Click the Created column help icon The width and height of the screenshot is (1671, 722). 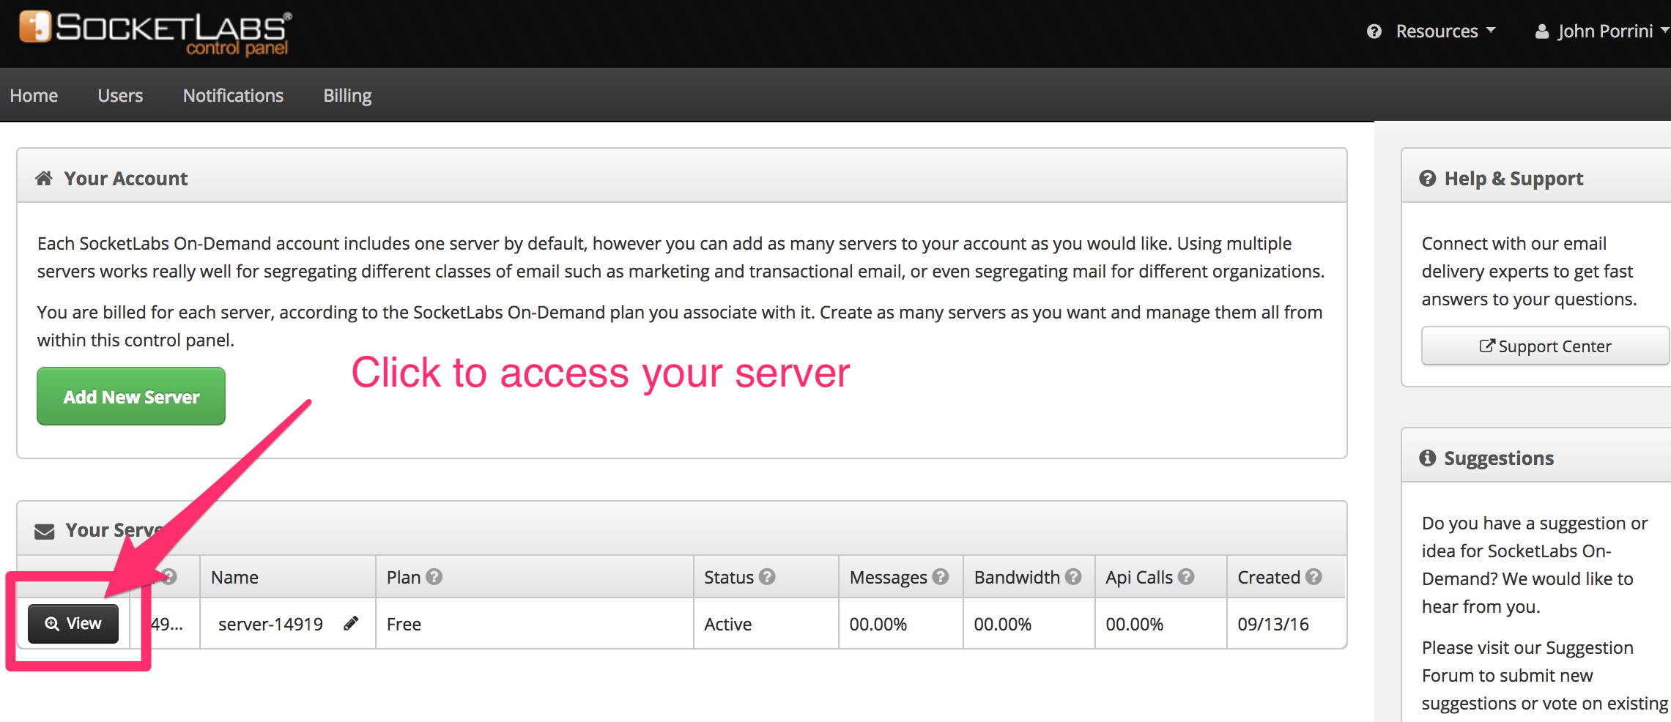1314,577
